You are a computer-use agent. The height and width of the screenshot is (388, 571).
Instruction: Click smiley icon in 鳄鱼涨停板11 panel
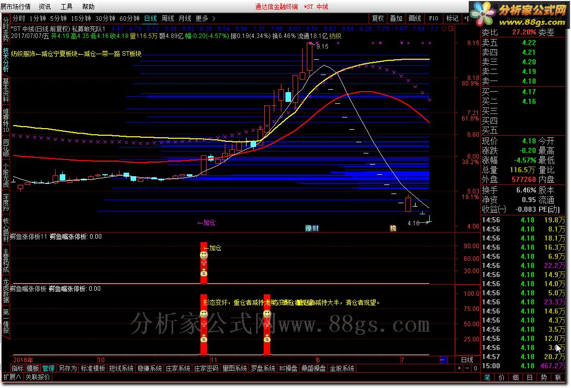point(203,255)
